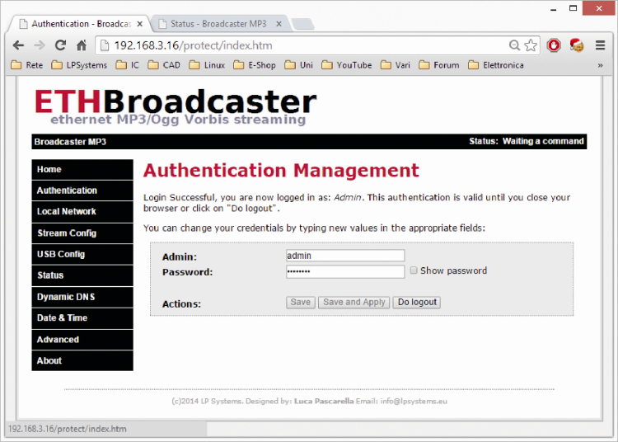
Task: Go to browser home page icon
Action: [82, 45]
